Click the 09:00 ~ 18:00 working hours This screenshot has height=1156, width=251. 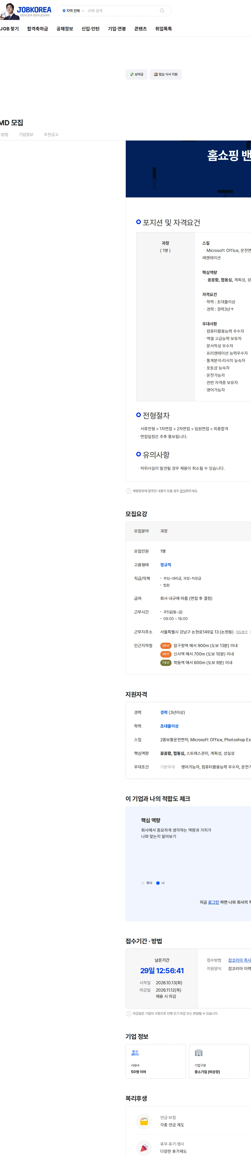pos(175,619)
